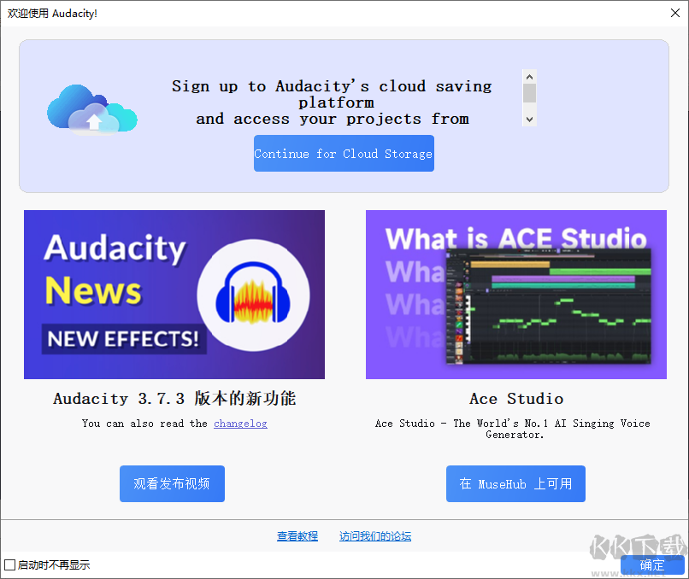Open the 查看教程 link
Screen dimensions: 689x579
click(x=297, y=536)
